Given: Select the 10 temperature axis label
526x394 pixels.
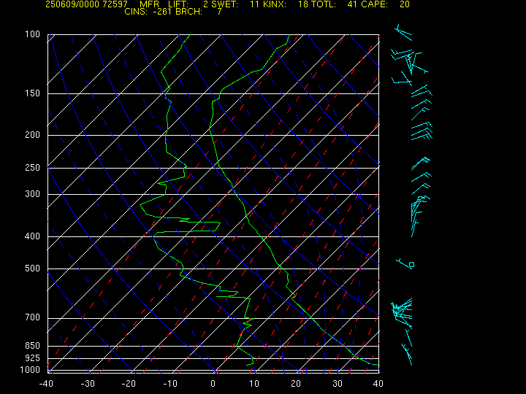Looking at the screenshot, I should (x=254, y=384).
